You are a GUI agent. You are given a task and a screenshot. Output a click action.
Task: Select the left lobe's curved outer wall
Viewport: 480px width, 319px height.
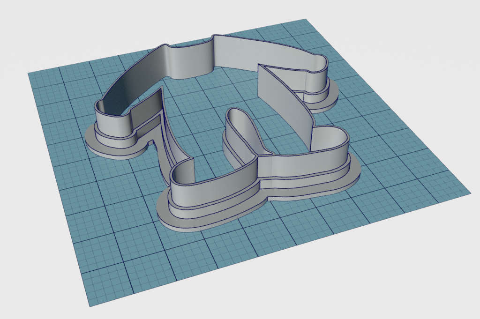[112, 124]
